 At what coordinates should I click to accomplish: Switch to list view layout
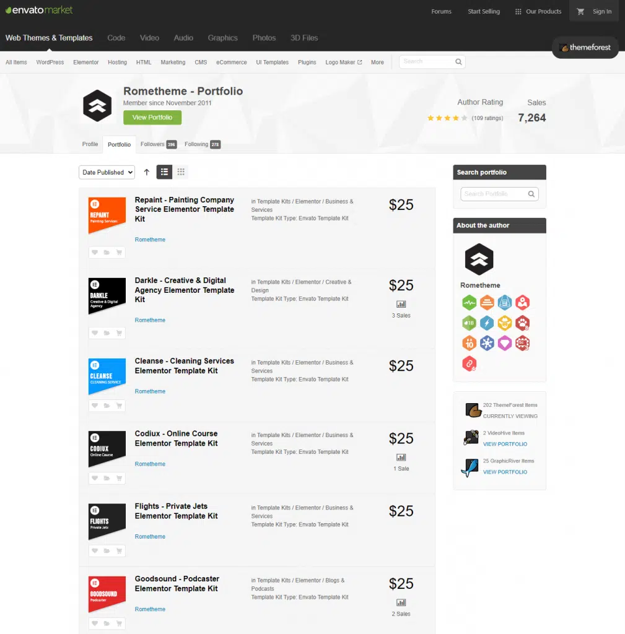tap(164, 172)
